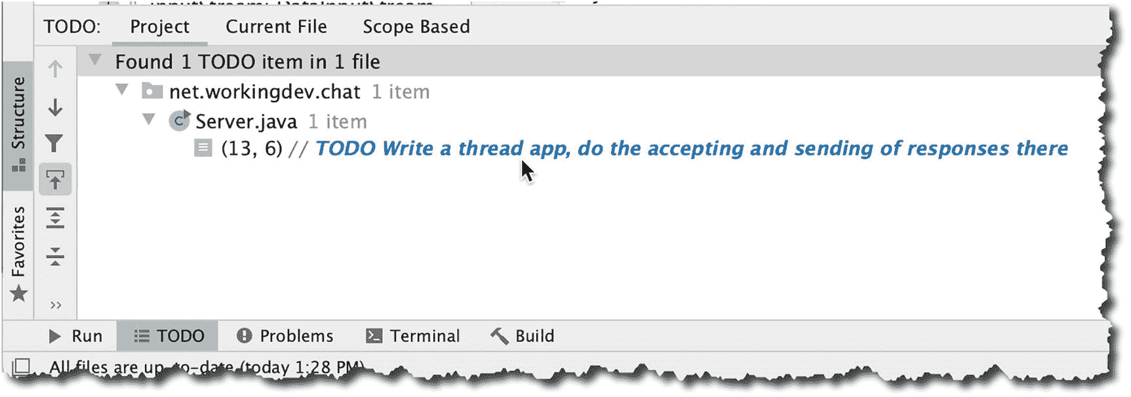
Task: Open the Structure side panel
Action: click(18, 126)
